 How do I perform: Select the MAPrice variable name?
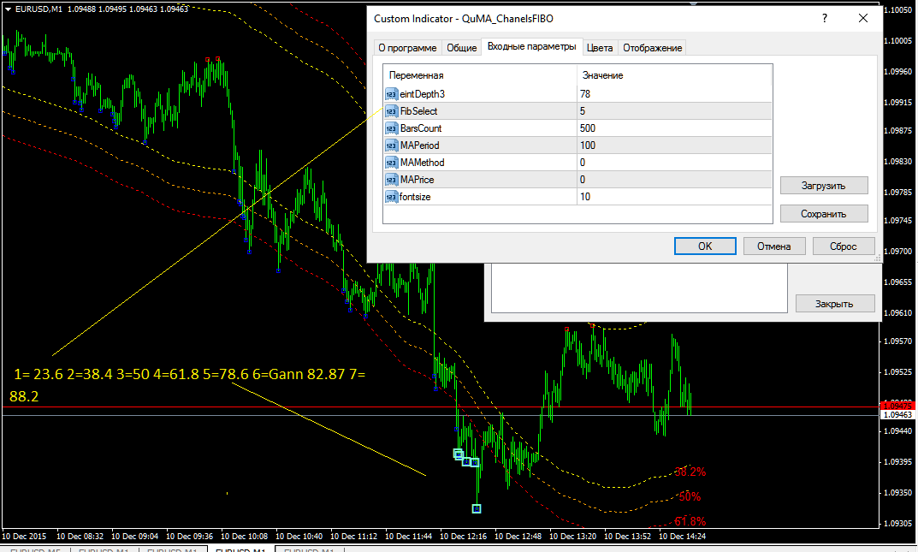(417, 180)
